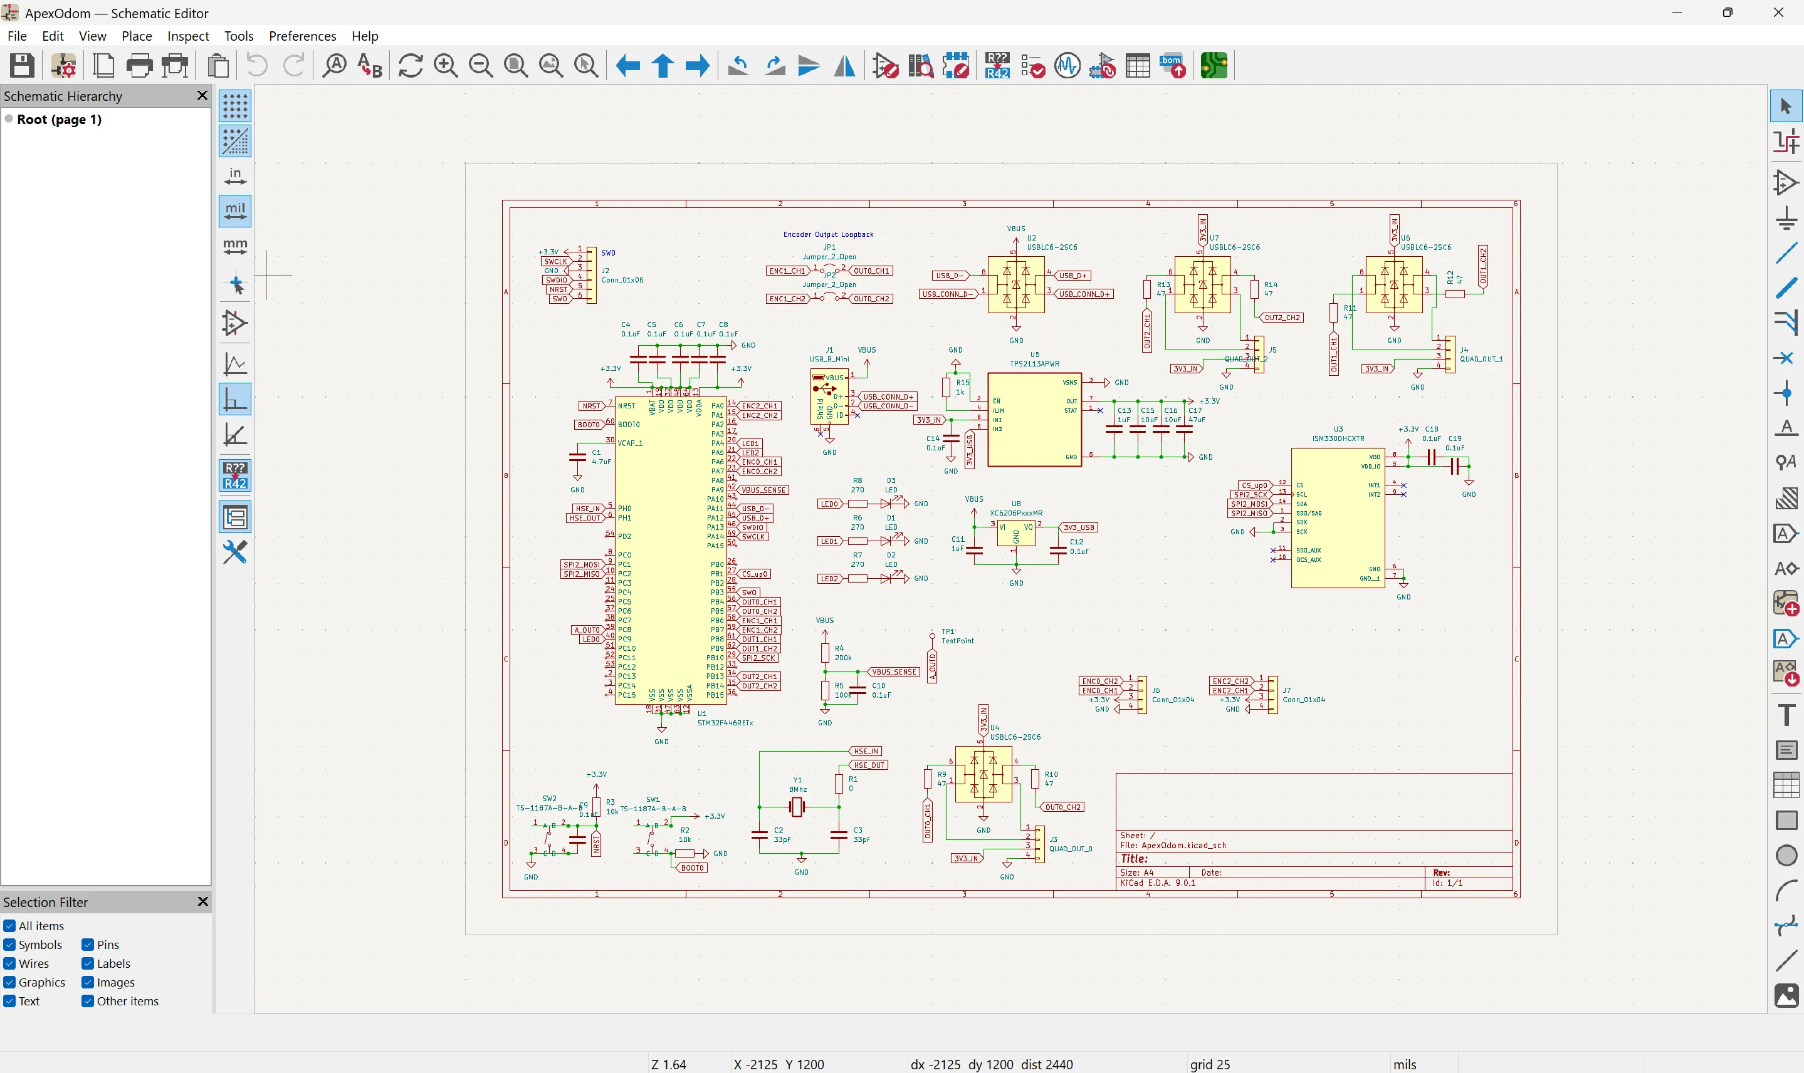Select the Add Bus tool
This screenshot has width=1804, height=1073.
pos(1786,288)
